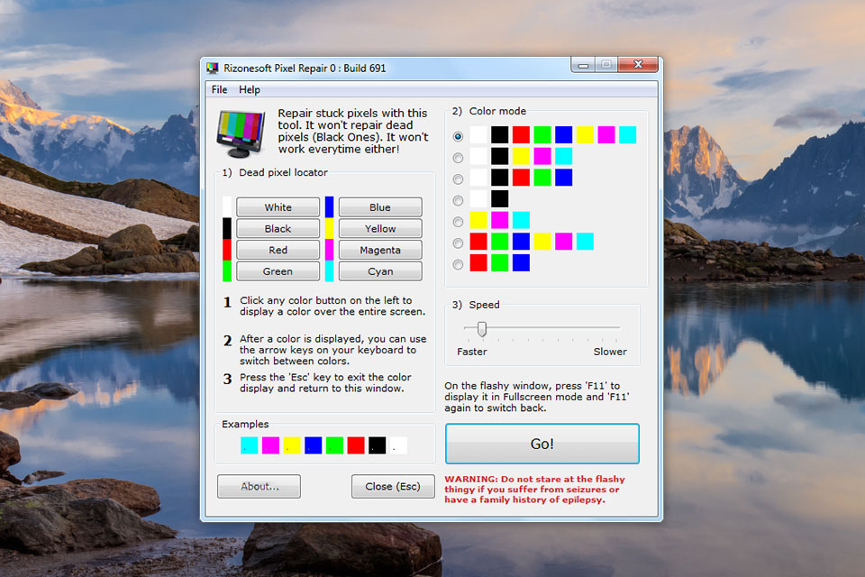This screenshot has height=577, width=865.
Task: Click the Red locator button
Action: [x=278, y=250]
